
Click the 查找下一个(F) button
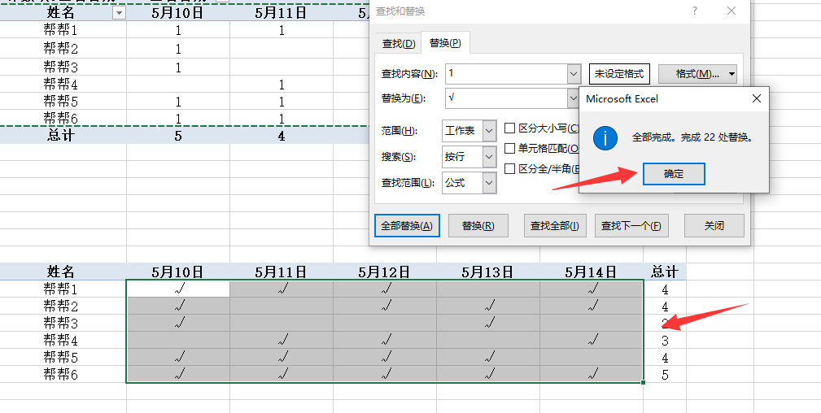point(631,226)
